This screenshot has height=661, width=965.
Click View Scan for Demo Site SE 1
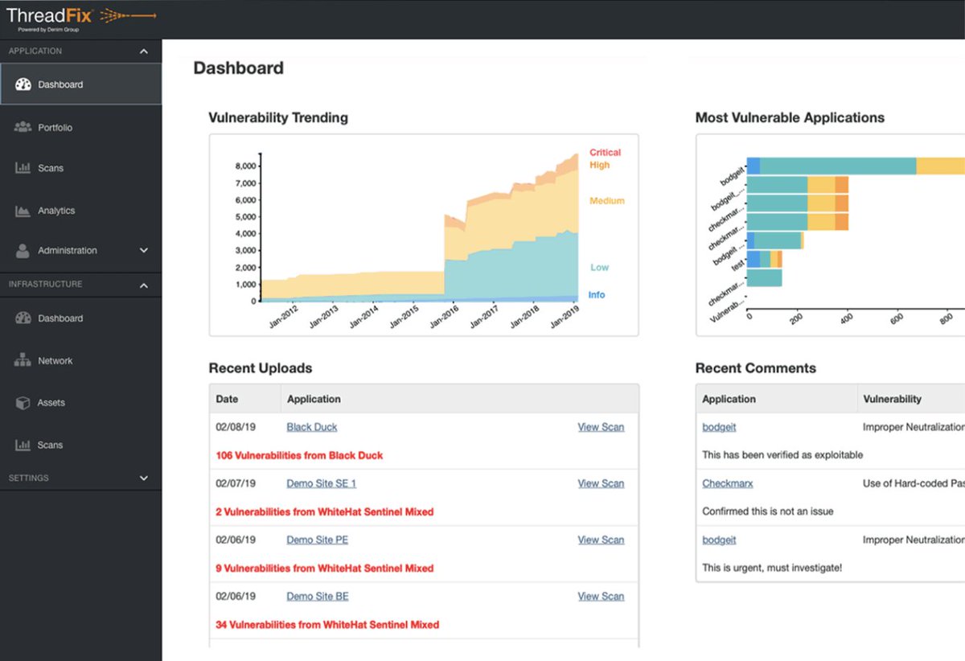pos(601,483)
